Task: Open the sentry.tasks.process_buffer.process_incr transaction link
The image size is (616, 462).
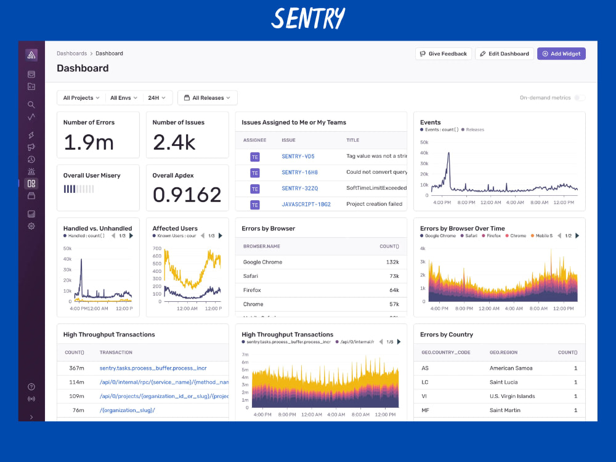Action: [153, 368]
